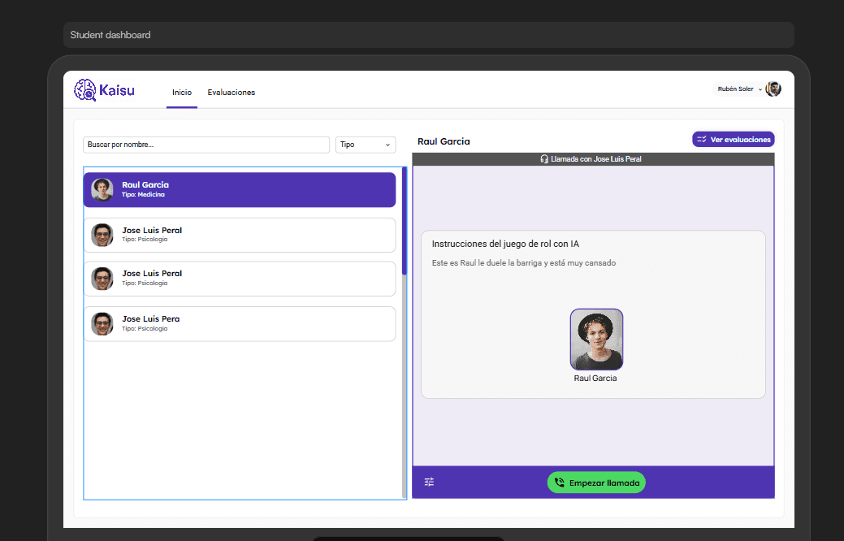Open the Rubén Soler user menu

click(738, 89)
